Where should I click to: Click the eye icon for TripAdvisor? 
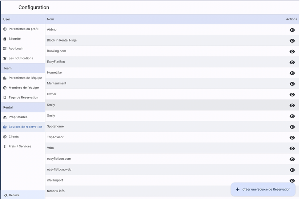point(292,138)
